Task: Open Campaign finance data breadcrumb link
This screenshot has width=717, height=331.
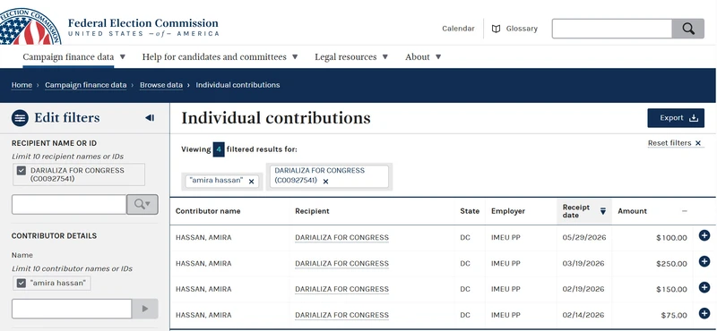Action: coord(85,85)
